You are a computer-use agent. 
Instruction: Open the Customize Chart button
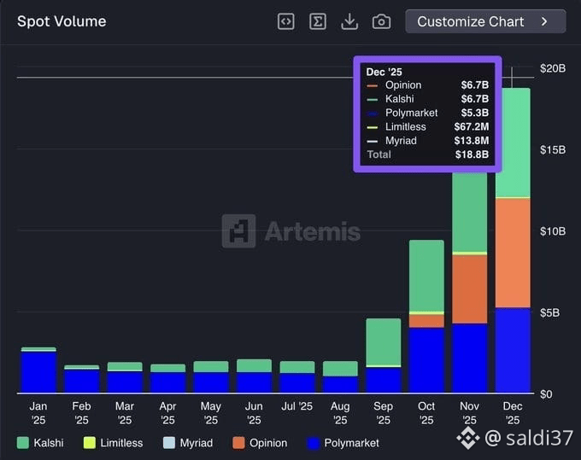point(485,21)
